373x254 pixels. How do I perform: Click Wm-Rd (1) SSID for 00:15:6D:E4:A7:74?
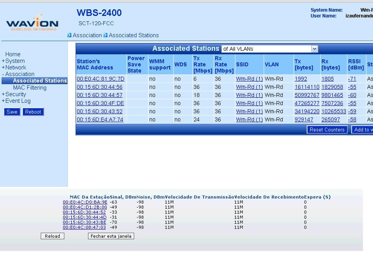point(249,119)
